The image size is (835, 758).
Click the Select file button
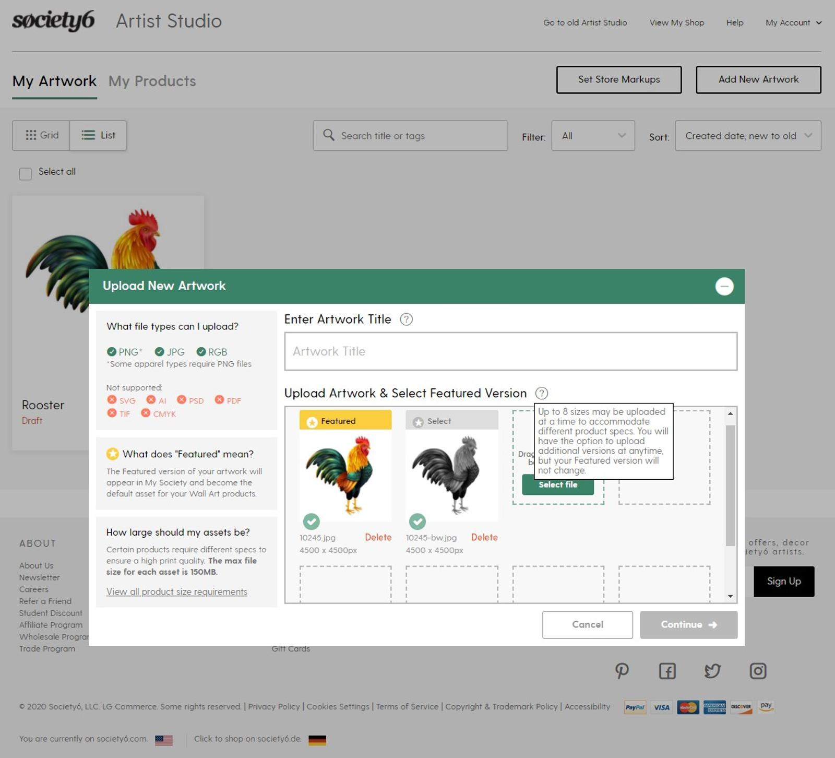558,485
